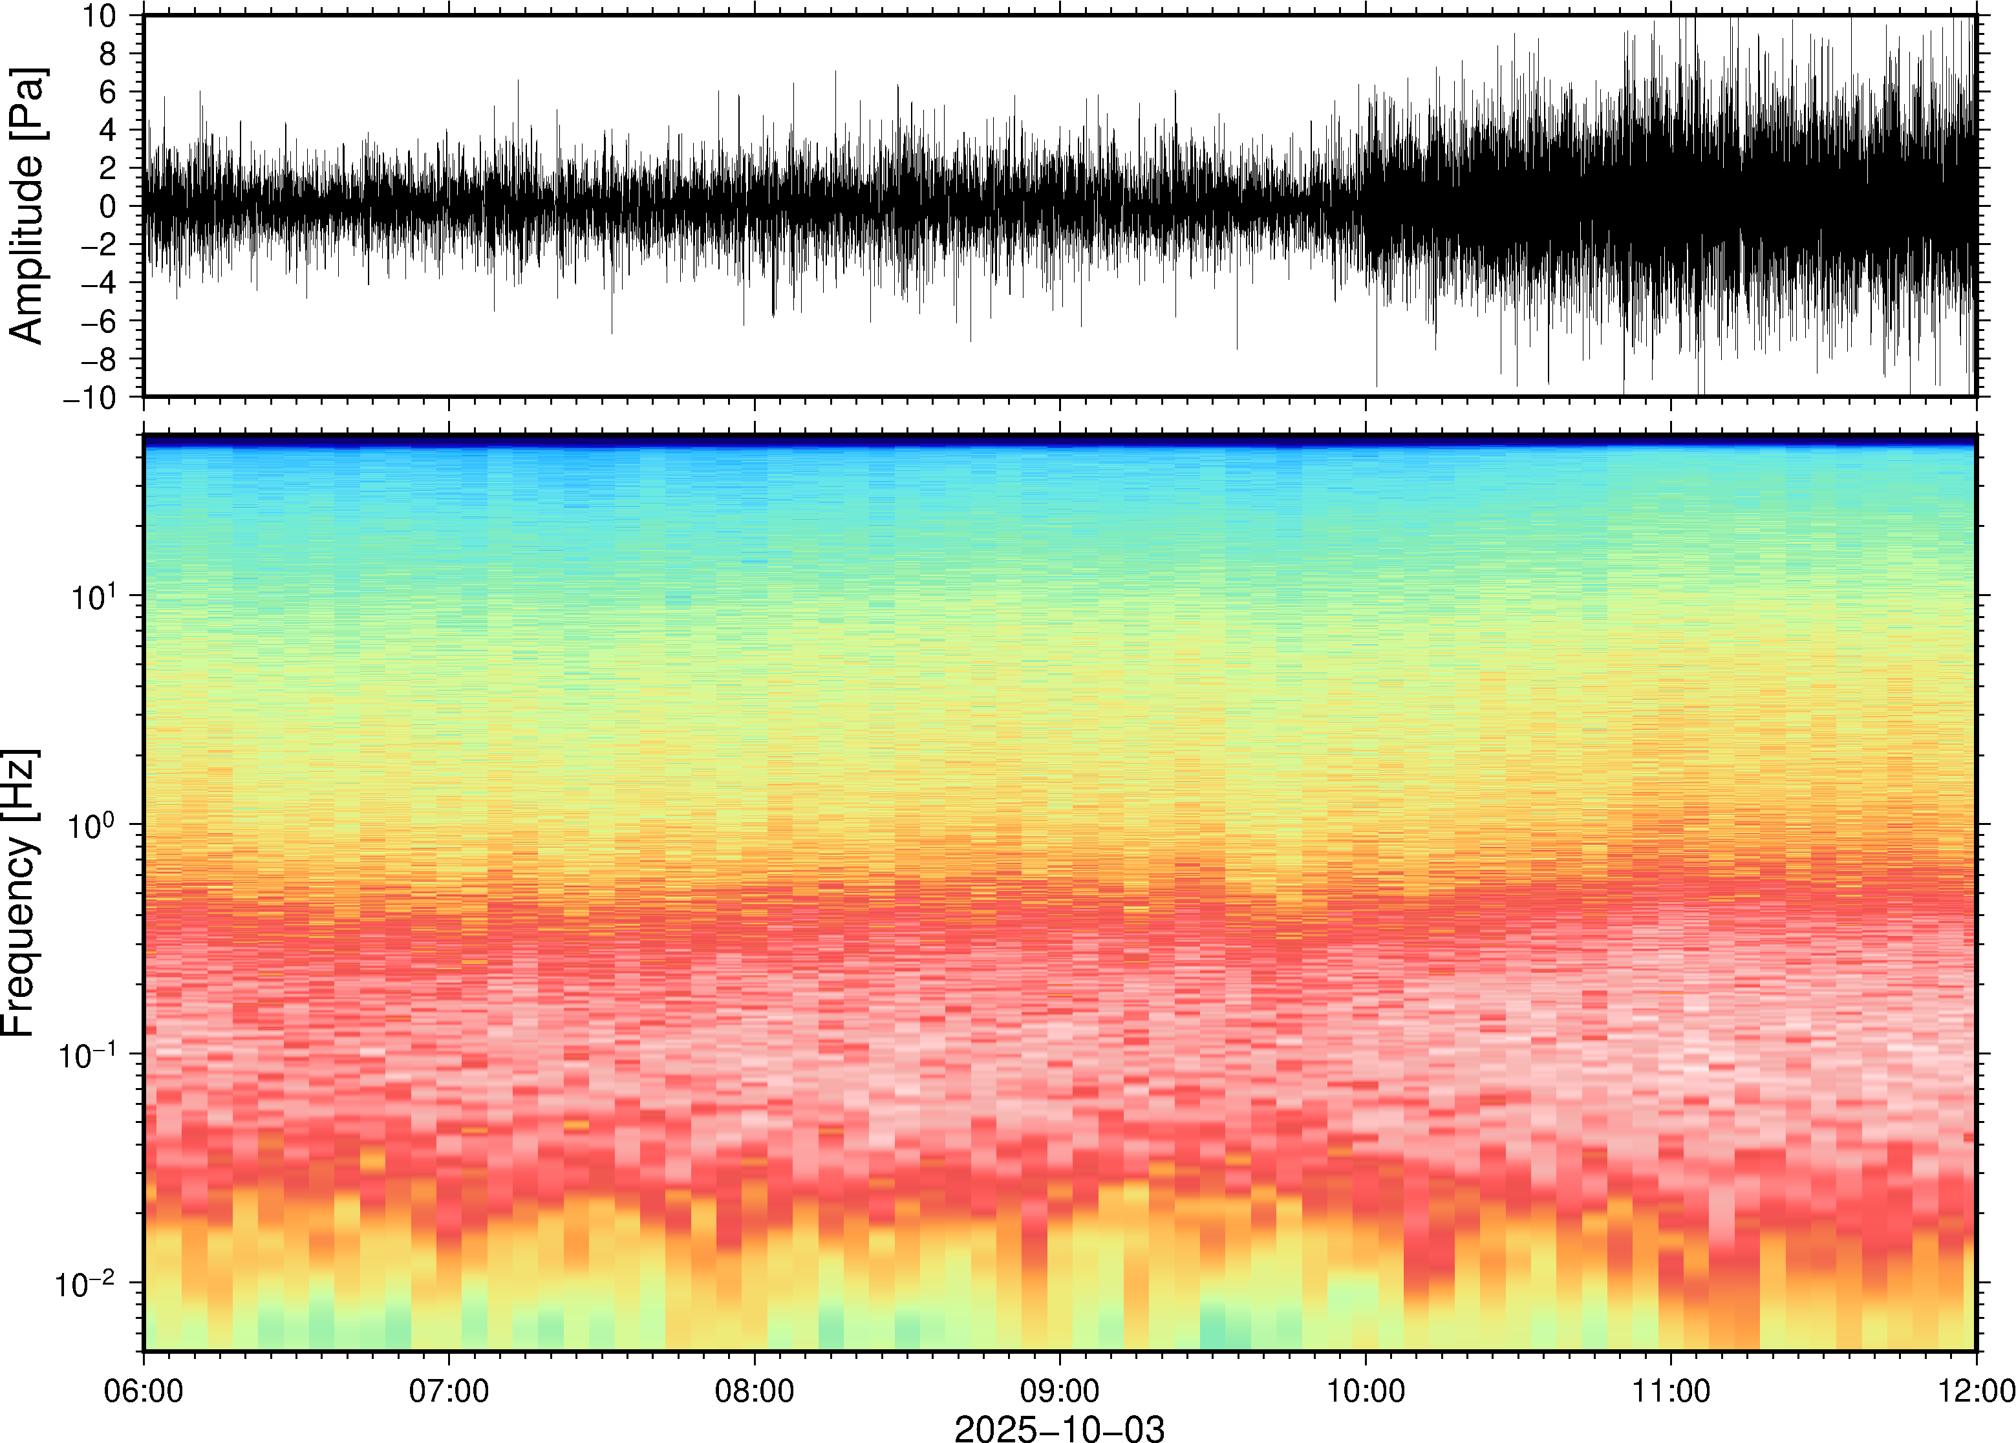Screen dimensions: 2016x1443
Task: Click the 6 amplitude tick label
Action: [x=109, y=92]
